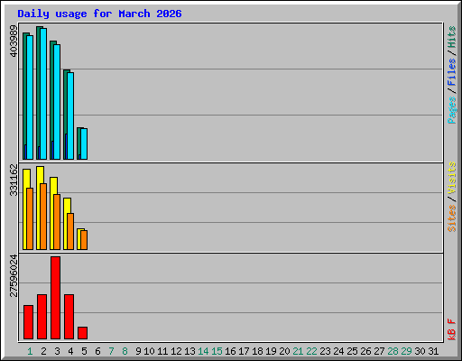Screen dimensions: 462x361
Task: Click green weekend day label 14
Action: click(203, 351)
